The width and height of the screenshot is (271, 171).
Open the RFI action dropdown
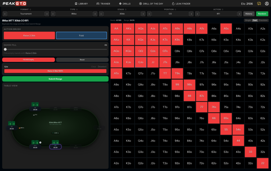coord(218,14)
